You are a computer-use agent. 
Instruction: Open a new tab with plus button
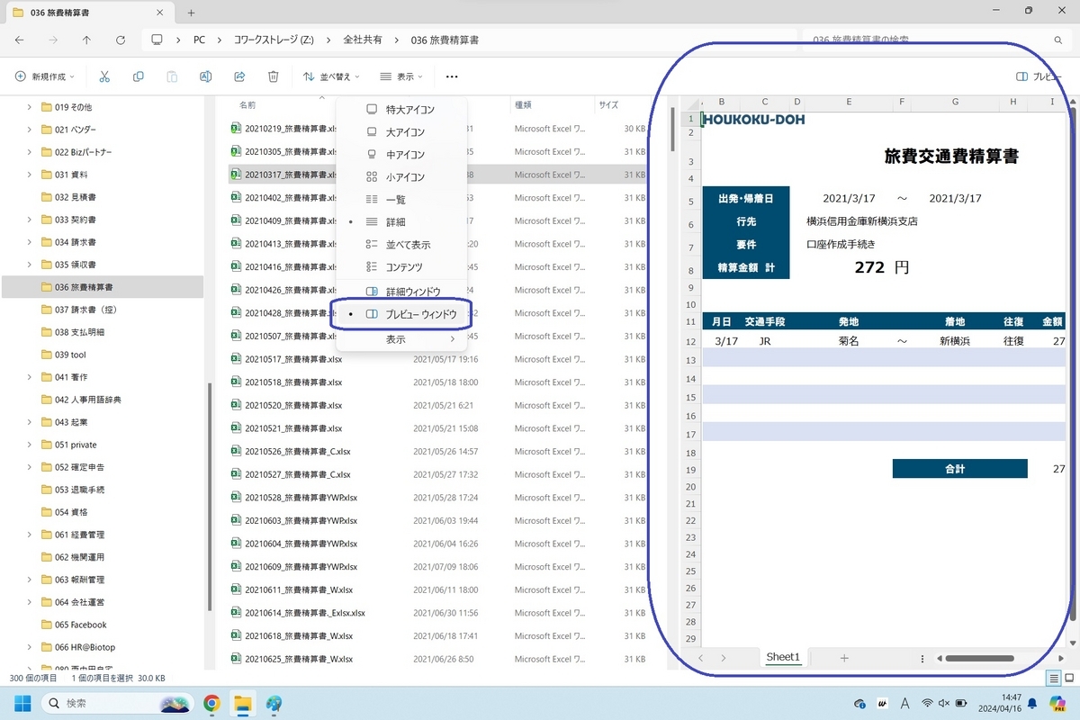pos(191,12)
